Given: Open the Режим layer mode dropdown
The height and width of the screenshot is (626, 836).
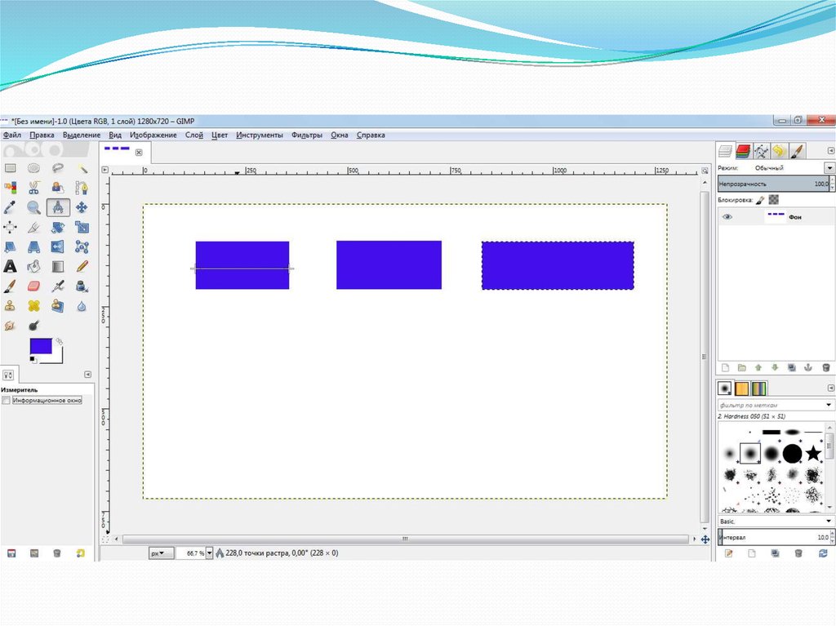Looking at the screenshot, I should (829, 167).
